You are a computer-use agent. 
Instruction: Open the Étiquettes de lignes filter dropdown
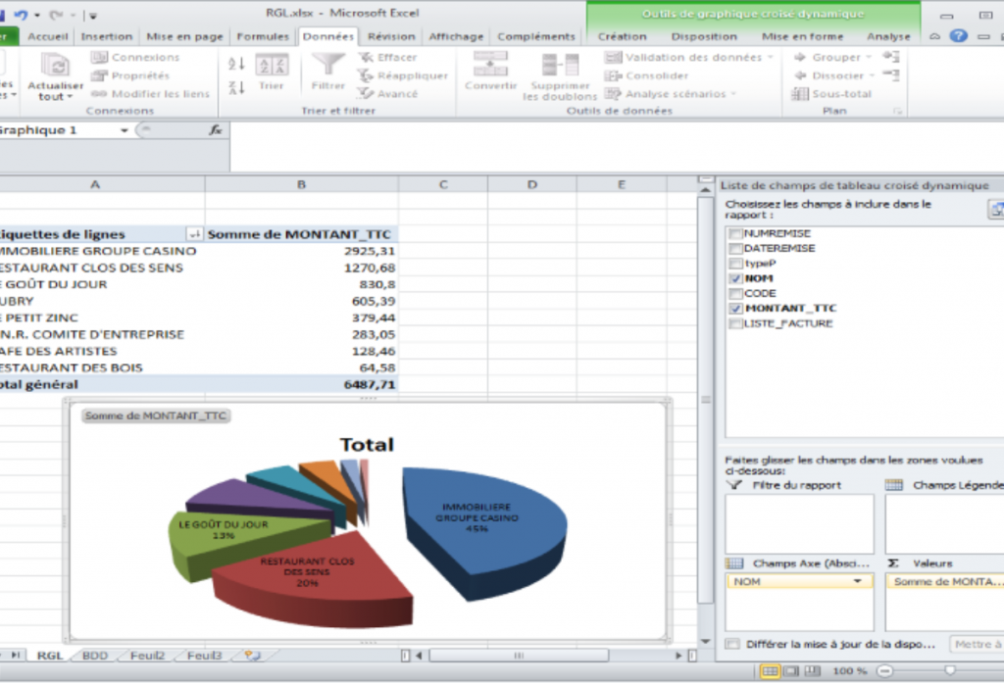tap(194, 234)
